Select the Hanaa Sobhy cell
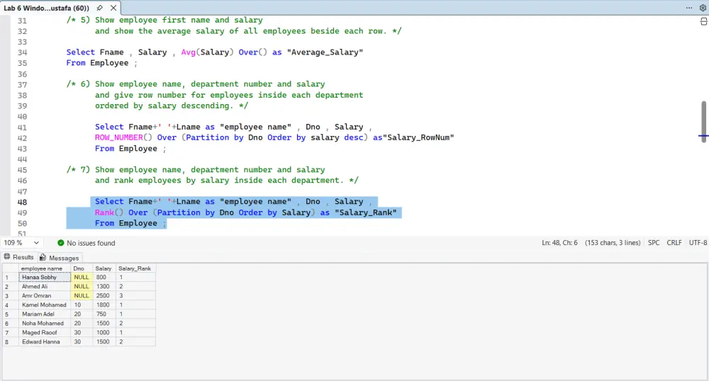Image resolution: width=709 pixels, height=381 pixels. pos(45,277)
